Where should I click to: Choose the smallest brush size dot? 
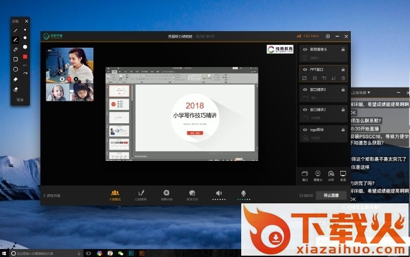point(25,30)
